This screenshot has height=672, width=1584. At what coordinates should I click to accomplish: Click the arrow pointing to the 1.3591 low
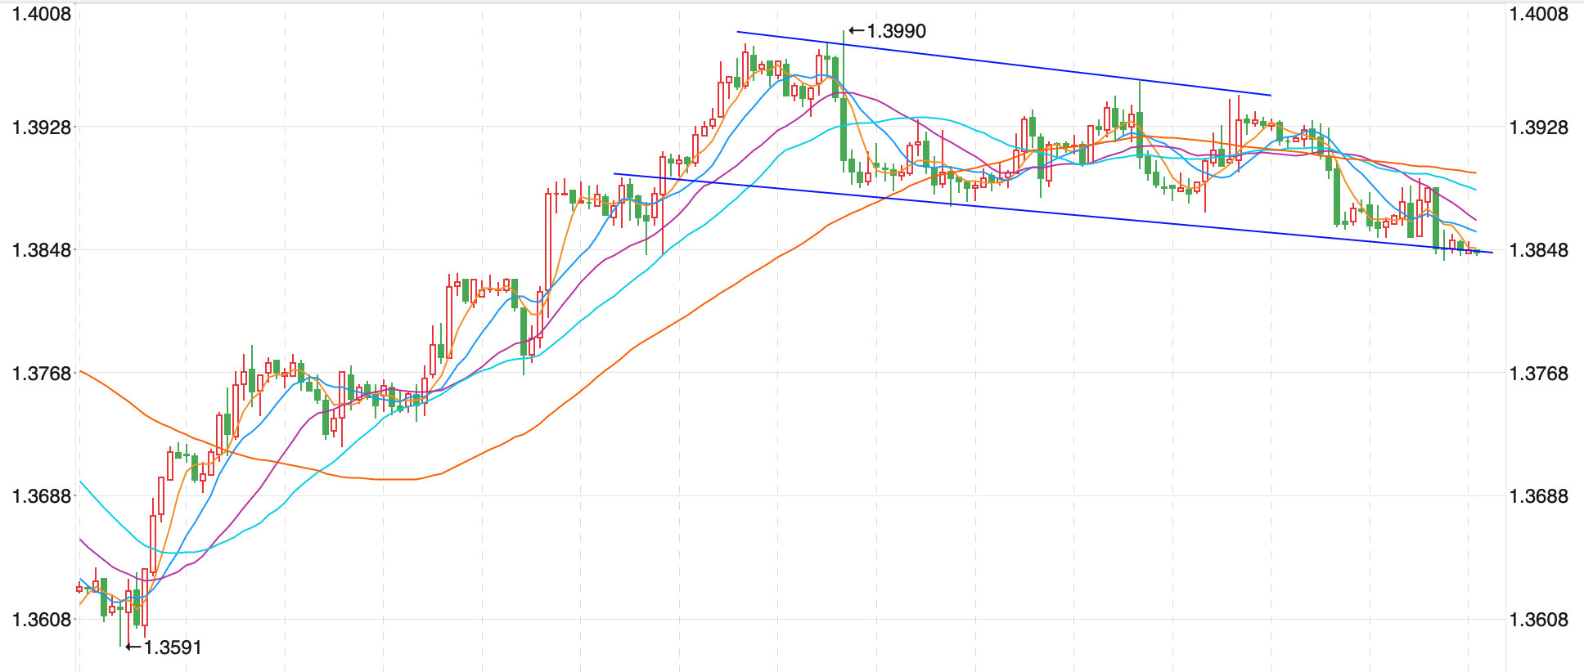(133, 647)
